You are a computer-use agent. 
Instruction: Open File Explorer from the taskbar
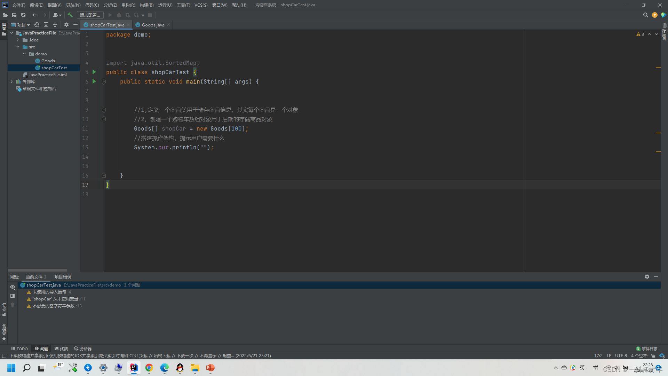click(x=195, y=368)
